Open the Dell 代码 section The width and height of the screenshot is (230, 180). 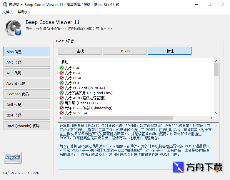pyautogui.click(x=27, y=105)
